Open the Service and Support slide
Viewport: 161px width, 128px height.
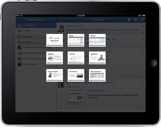click(x=55, y=76)
